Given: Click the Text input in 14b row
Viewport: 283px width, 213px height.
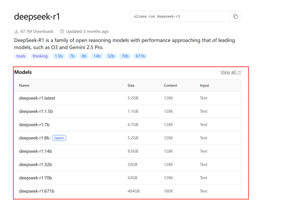Looking at the screenshot, I should coord(204,151).
